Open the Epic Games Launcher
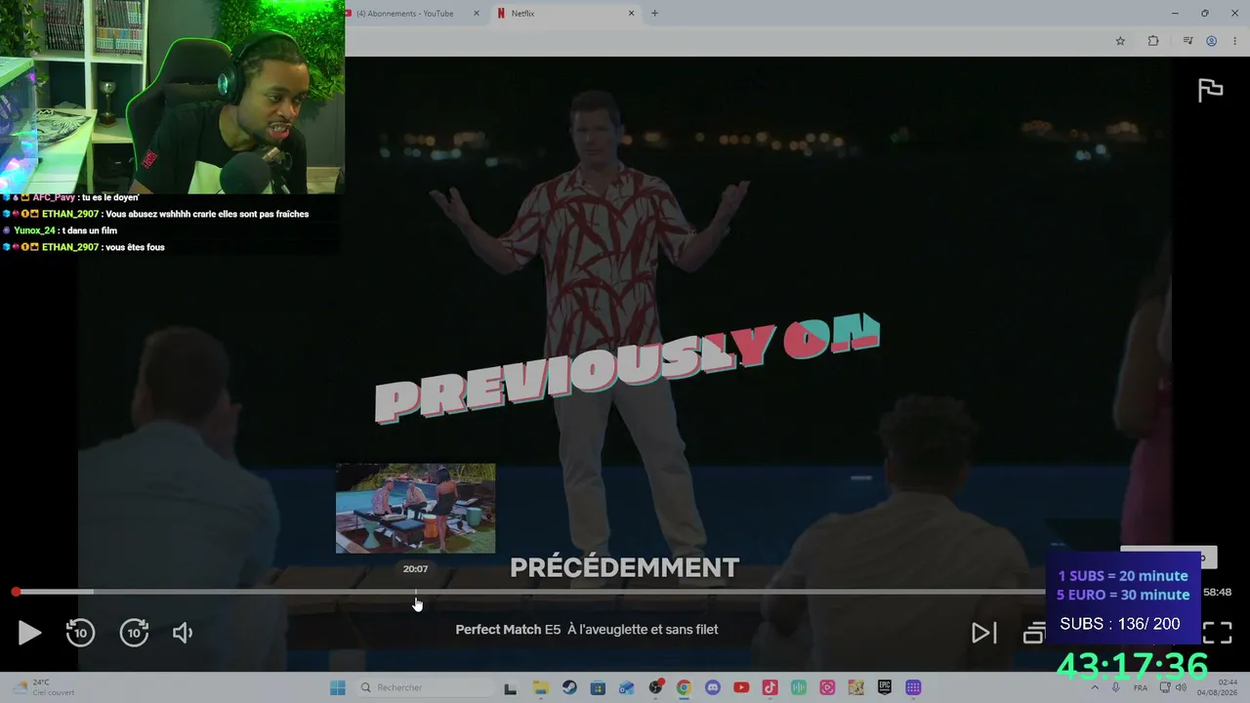 point(885,687)
